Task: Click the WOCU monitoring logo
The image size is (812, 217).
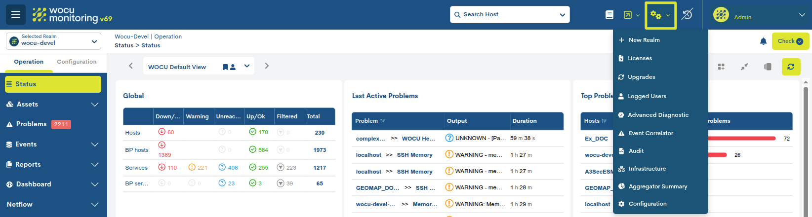Action: (72, 15)
